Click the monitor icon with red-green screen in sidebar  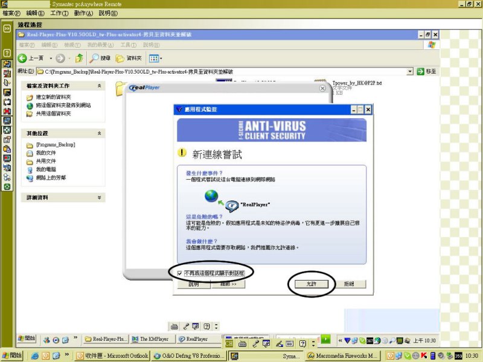[x=7, y=159]
